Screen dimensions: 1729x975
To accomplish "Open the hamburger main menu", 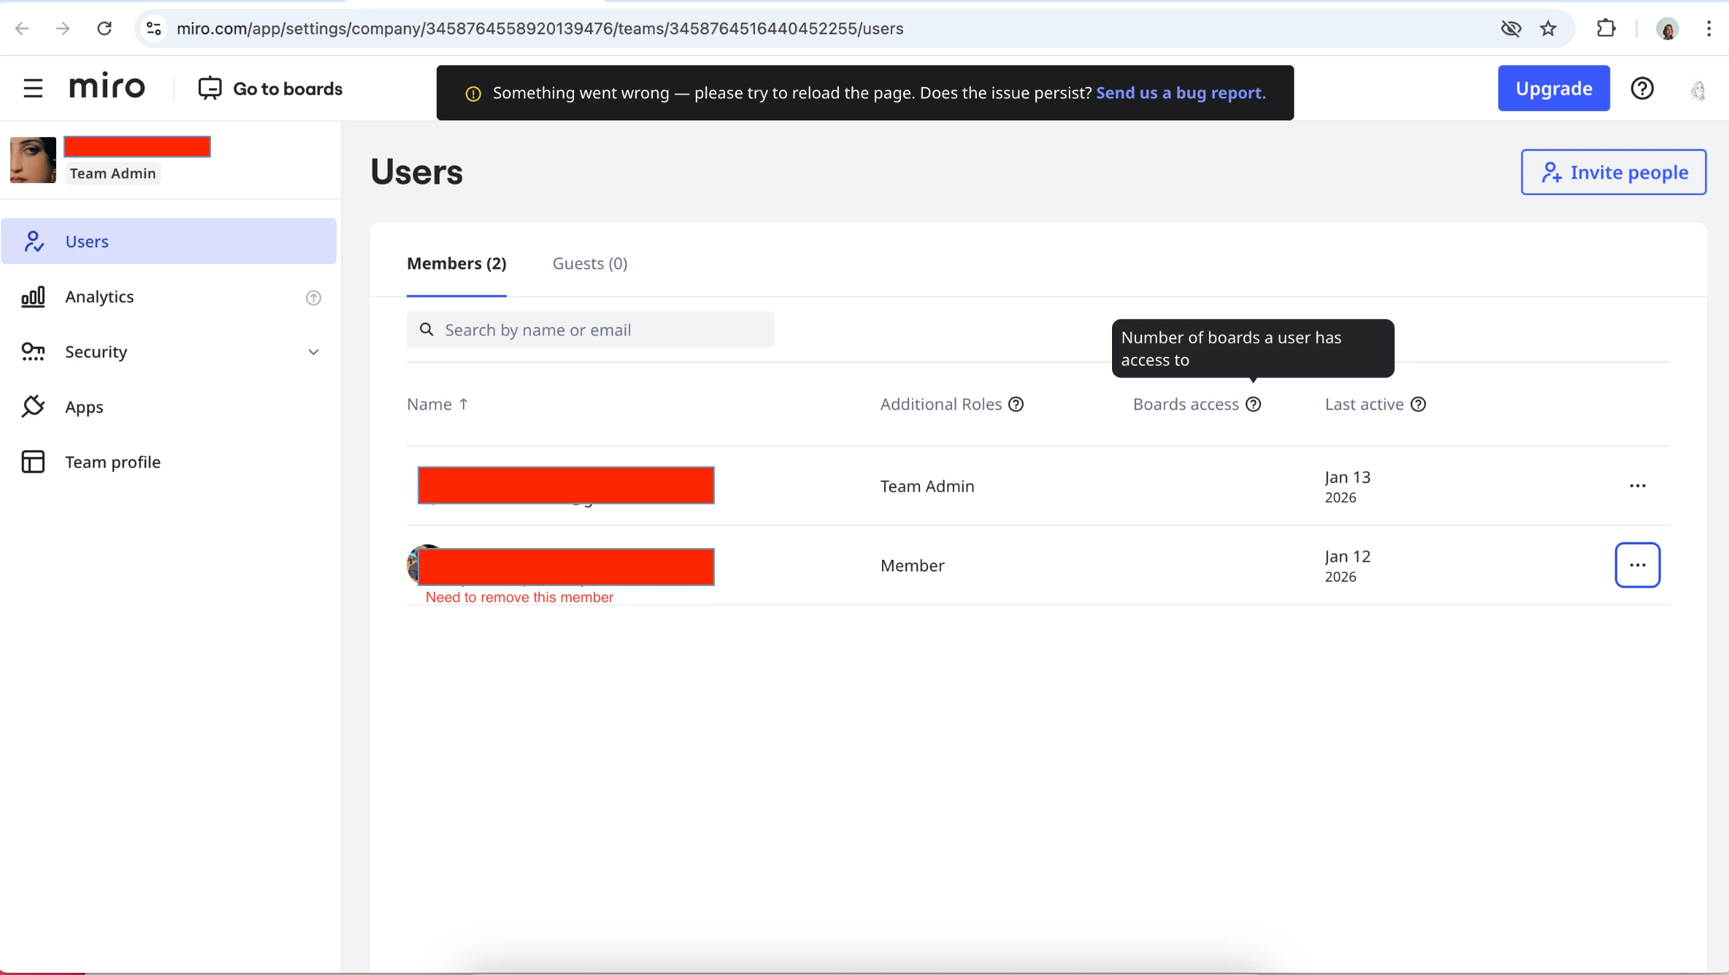I will (33, 88).
